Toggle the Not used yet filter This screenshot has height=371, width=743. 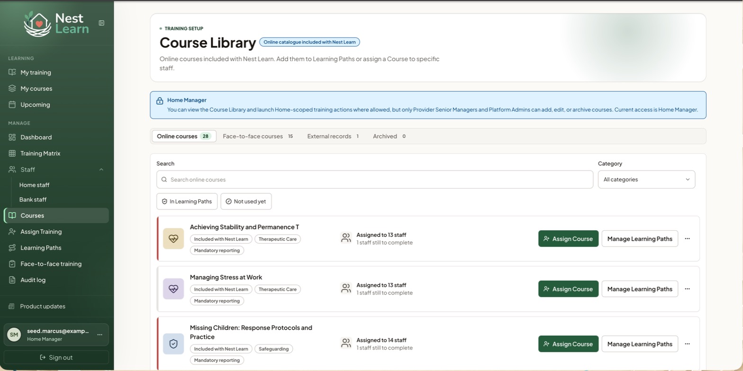(246, 201)
